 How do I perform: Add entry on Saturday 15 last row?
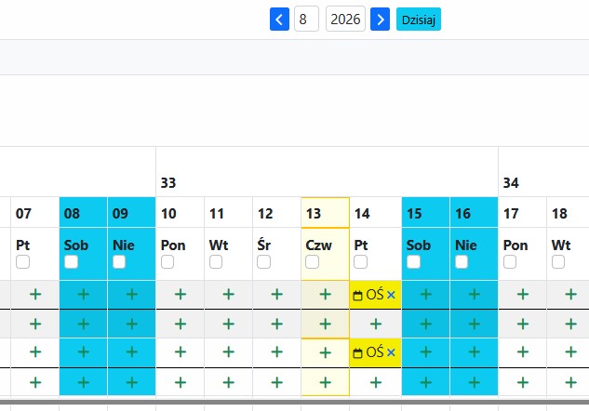tap(425, 382)
